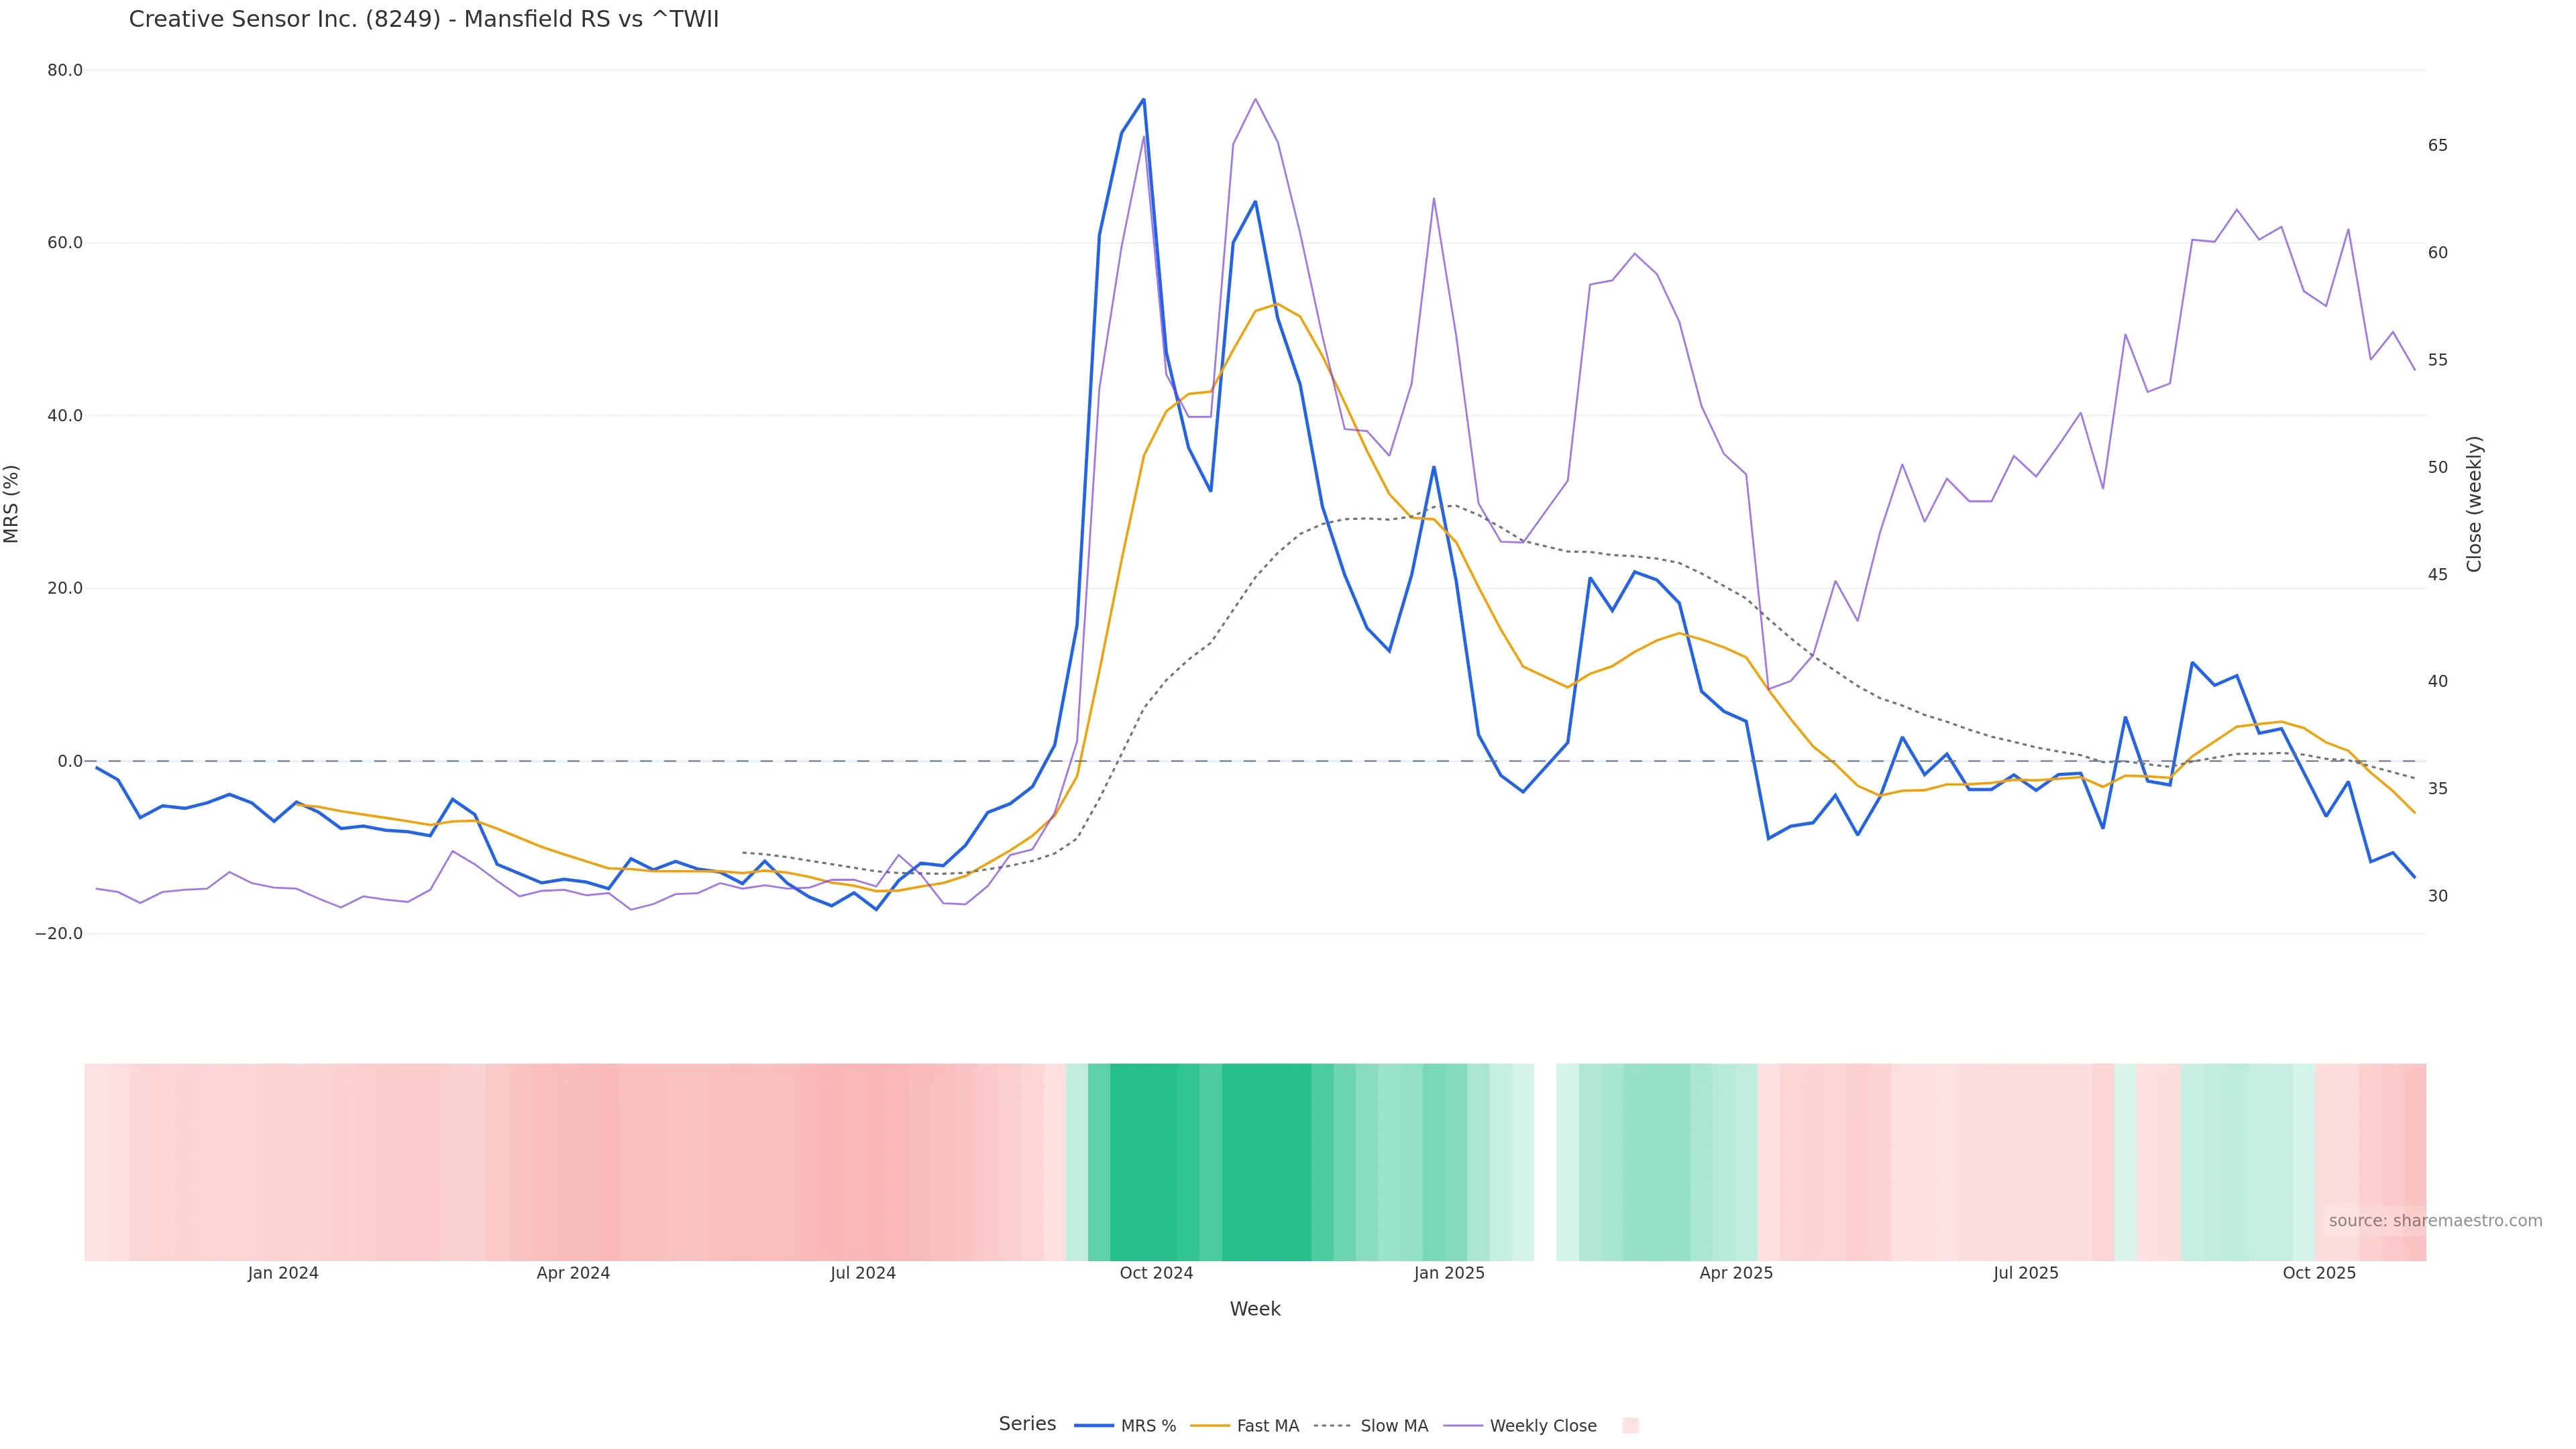Click the Close (weekly) right axis title
2576x1449 pixels.
[x=2474, y=504]
